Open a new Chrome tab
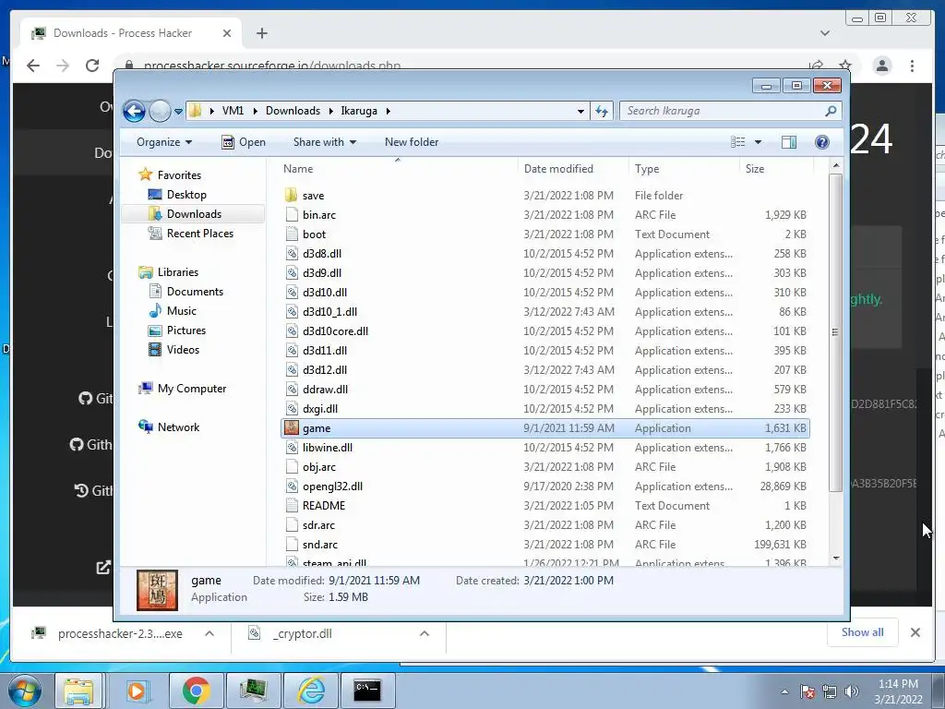Screen dimensions: 945x709 point(261,33)
